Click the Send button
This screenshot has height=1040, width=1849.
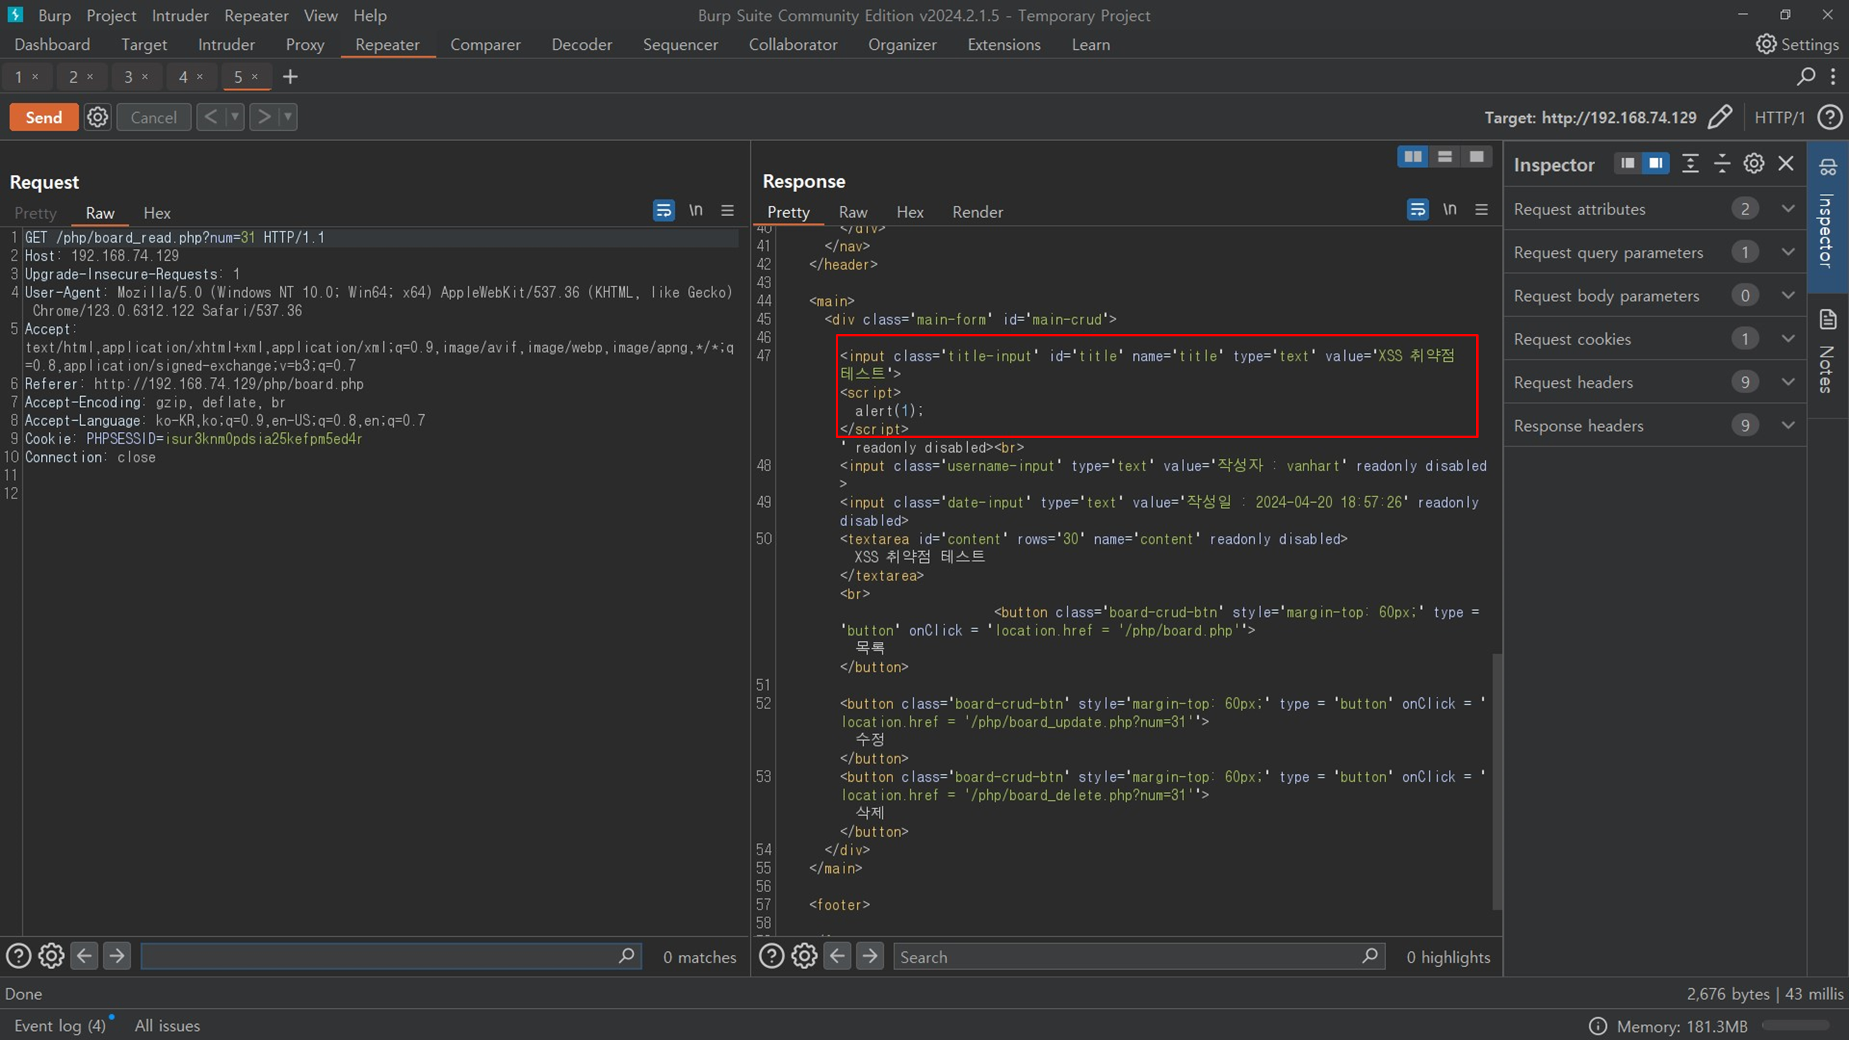point(44,117)
